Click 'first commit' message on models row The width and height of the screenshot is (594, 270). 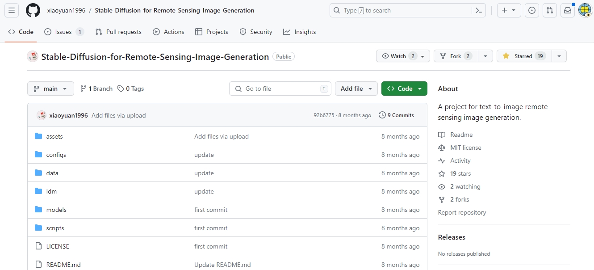coord(211,210)
